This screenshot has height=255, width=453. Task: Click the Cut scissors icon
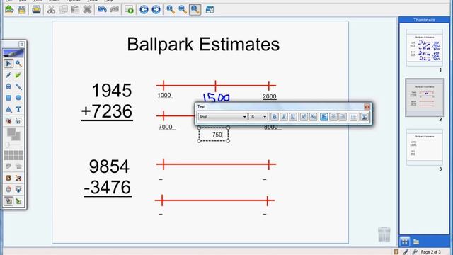[51, 9]
